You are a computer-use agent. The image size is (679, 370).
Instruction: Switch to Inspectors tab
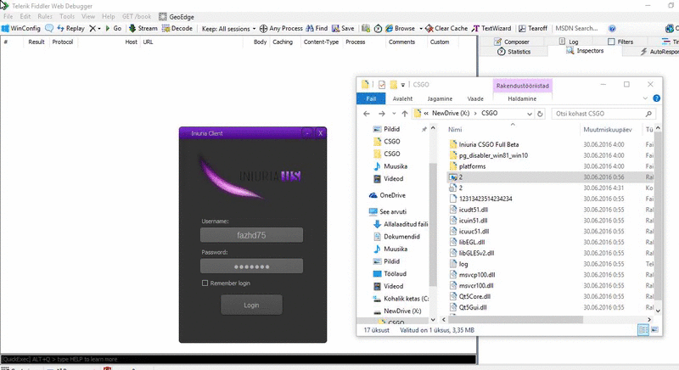pos(585,51)
